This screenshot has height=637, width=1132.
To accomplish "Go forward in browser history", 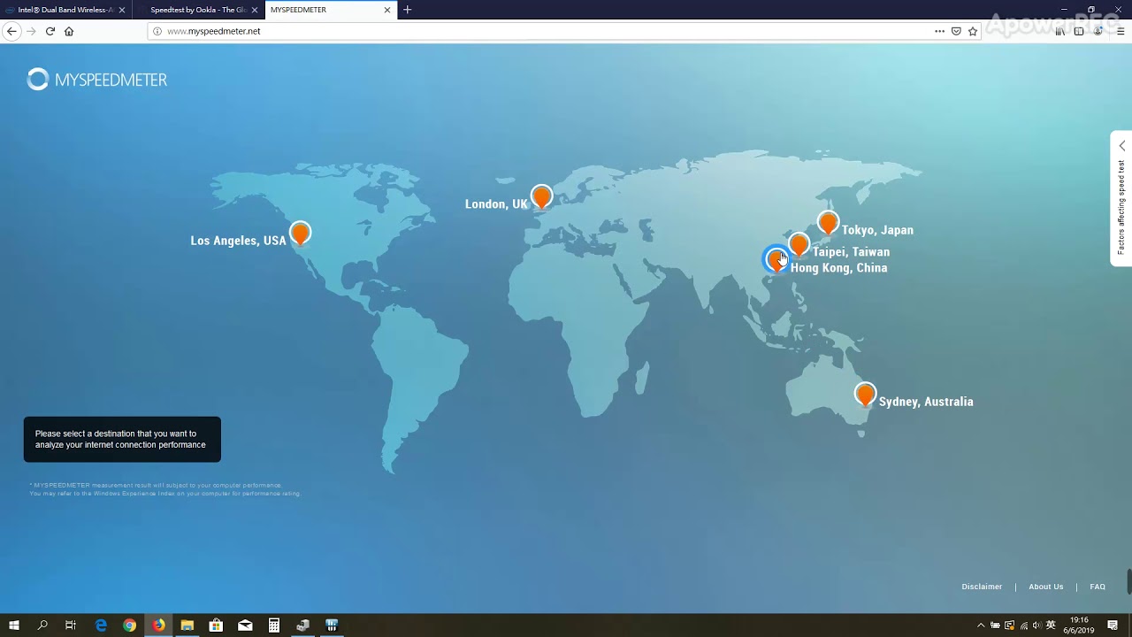I will click(31, 31).
